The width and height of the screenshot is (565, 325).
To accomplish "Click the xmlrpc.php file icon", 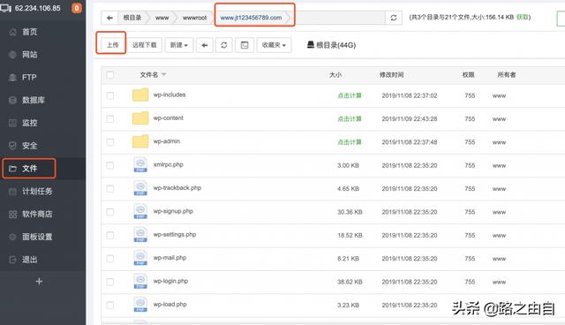I will [x=140, y=164].
